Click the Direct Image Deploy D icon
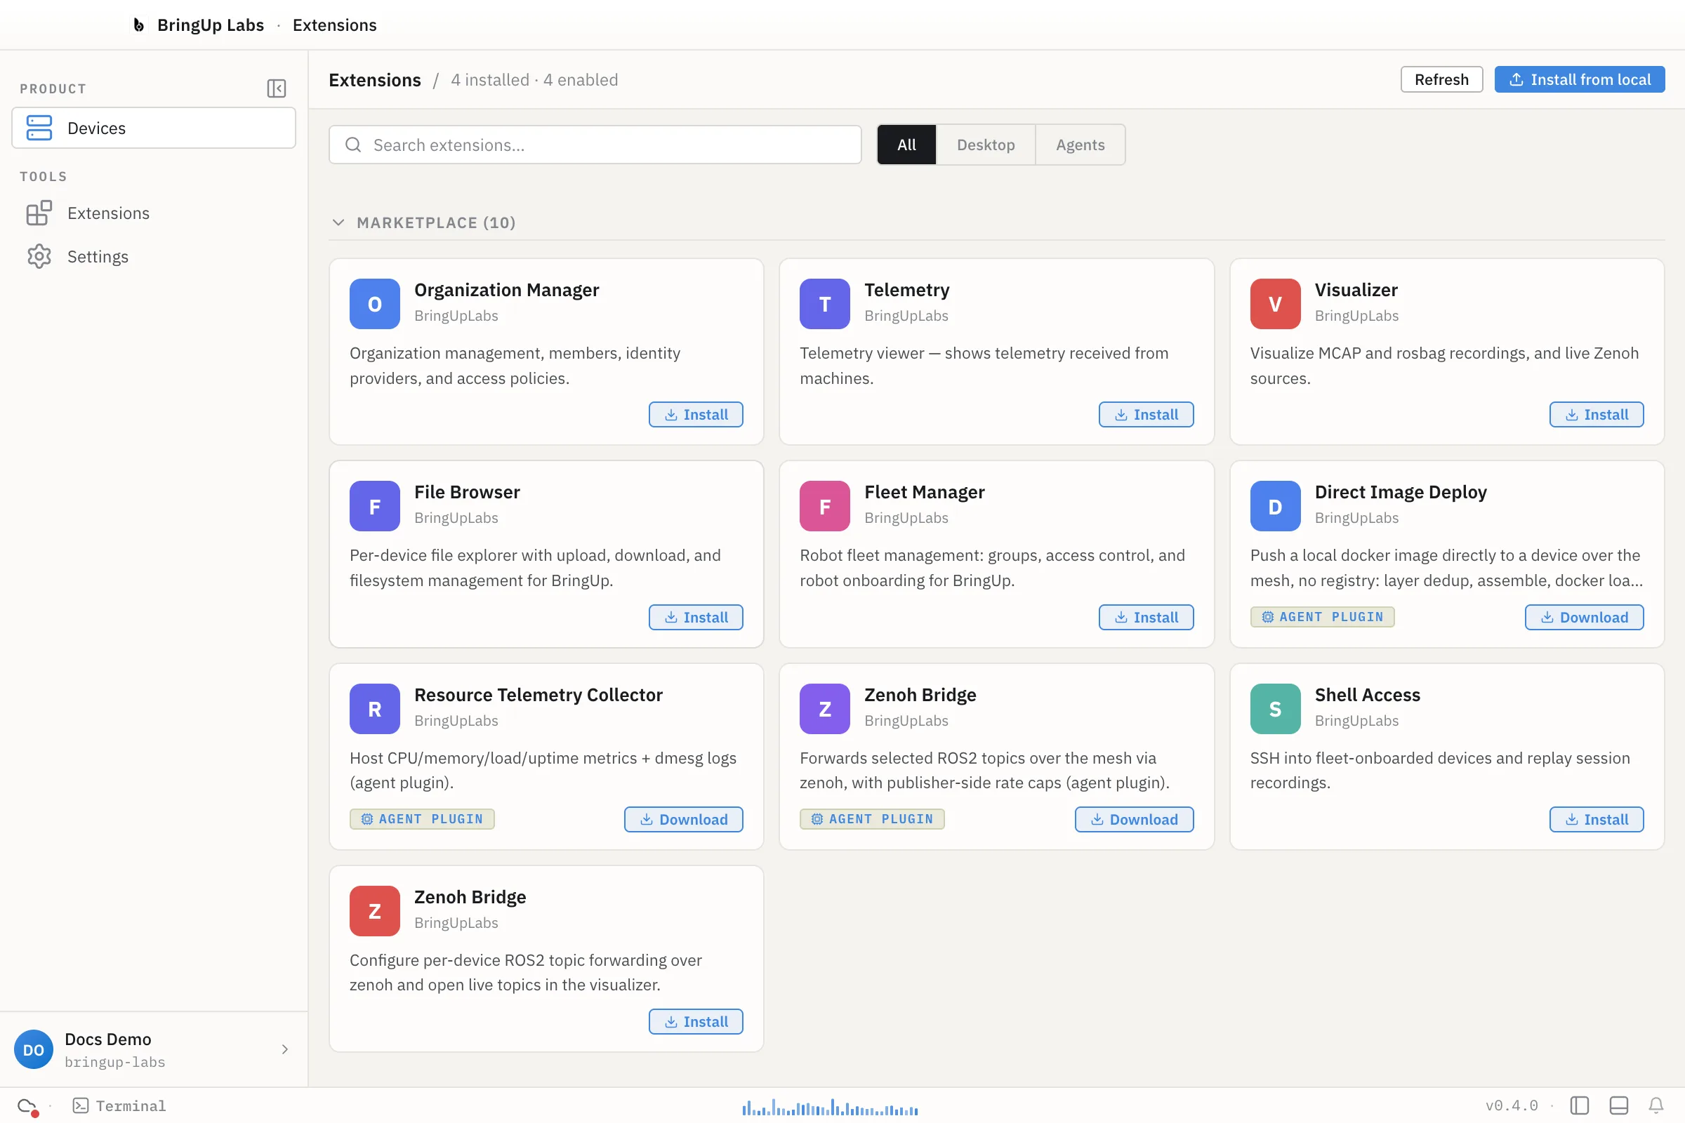 1275,506
